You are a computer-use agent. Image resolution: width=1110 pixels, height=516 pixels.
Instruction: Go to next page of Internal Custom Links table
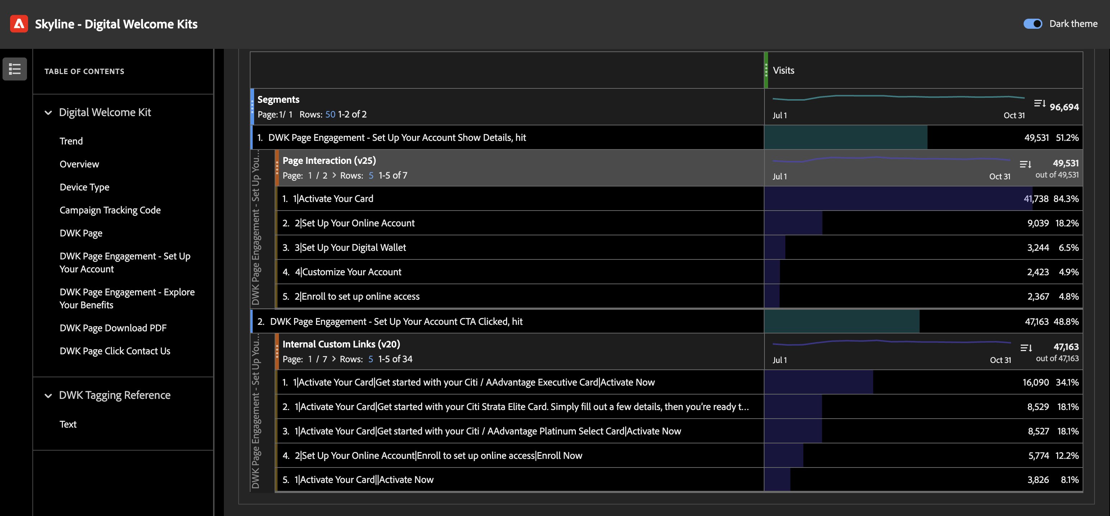click(334, 359)
